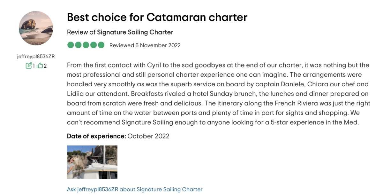Image resolution: width=383 pixels, height=196 pixels.
Task: Click the fourth green rating bubble
Action: point(94,45)
